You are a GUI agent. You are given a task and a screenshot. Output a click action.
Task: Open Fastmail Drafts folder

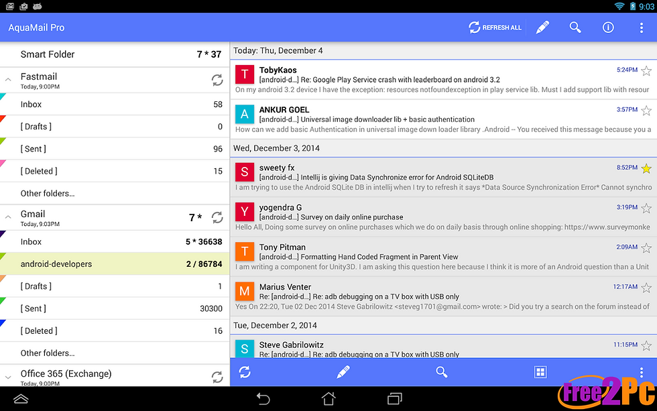[115, 127]
